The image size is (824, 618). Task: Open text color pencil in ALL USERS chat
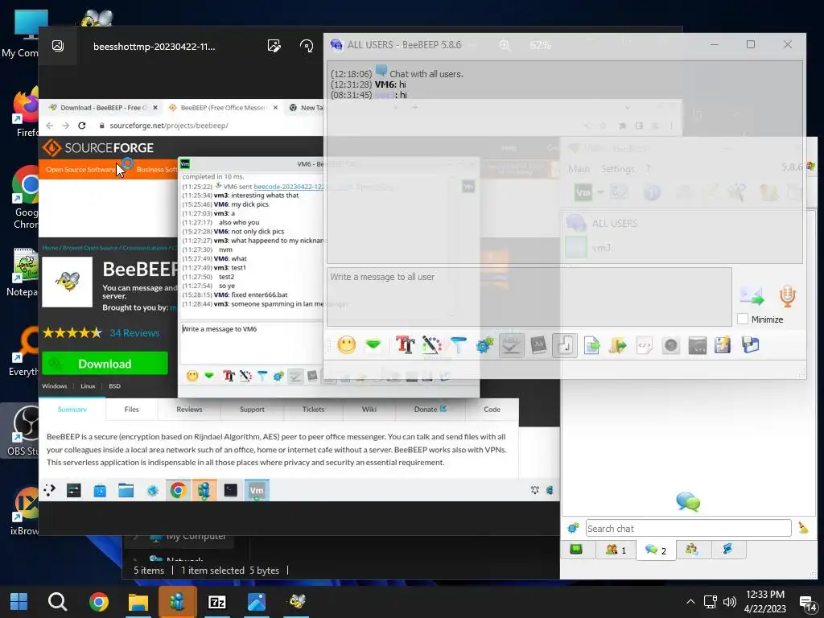[432, 345]
